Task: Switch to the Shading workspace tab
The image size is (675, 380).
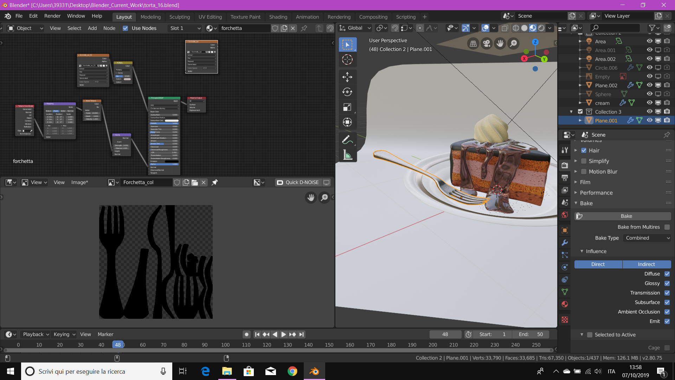Action: point(278,17)
